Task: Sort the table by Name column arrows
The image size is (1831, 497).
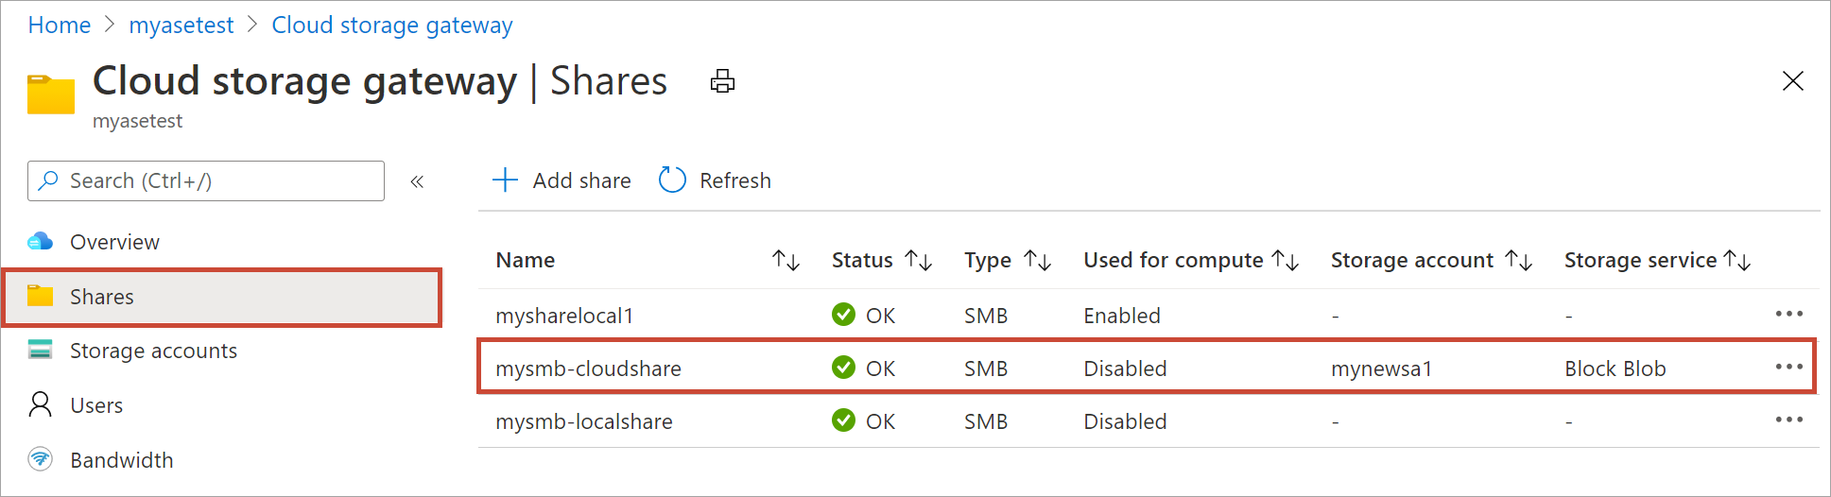Action: (786, 260)
